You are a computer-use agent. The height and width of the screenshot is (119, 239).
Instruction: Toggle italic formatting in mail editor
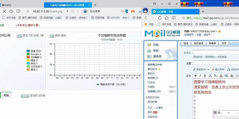(x=200, y=76)
